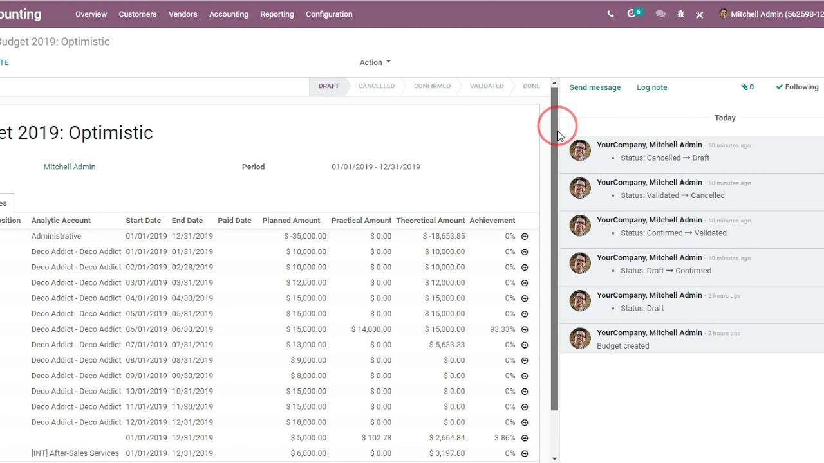The height and width of the screenshot is (463, 824).
Task: Open entries icon for 02/28/2019 row
Action: point(525,267)
